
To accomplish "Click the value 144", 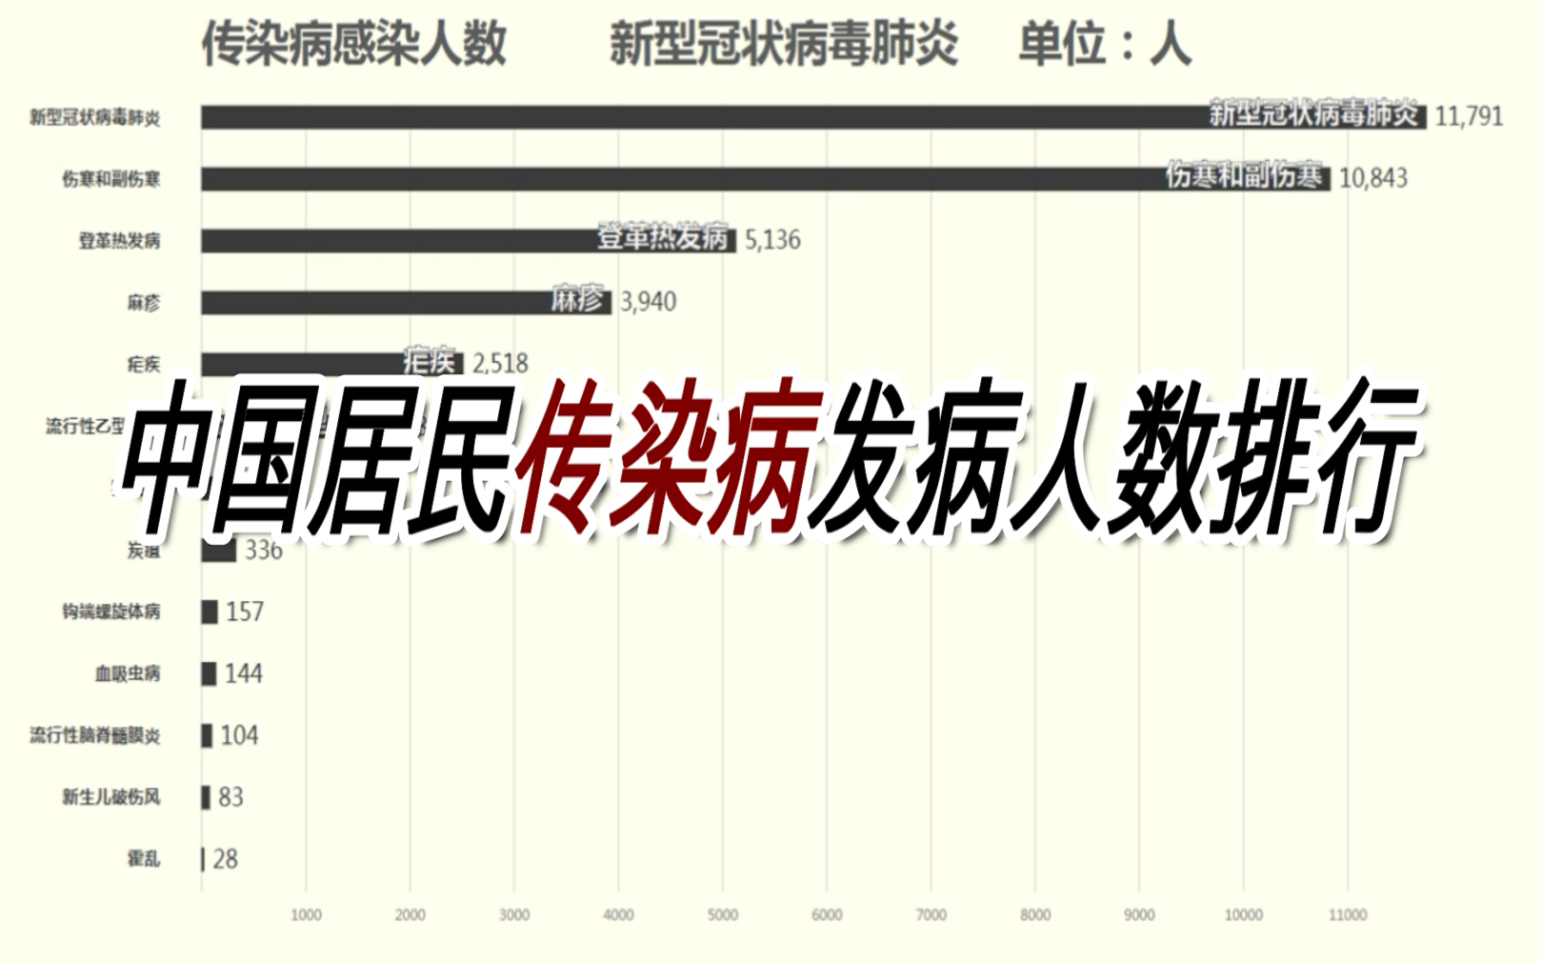I will (x=244, y=673).
